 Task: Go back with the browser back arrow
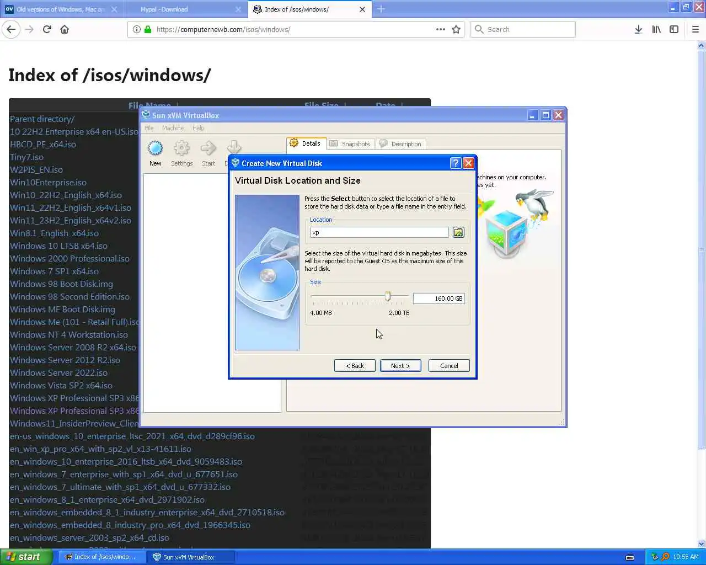point(11,29)
